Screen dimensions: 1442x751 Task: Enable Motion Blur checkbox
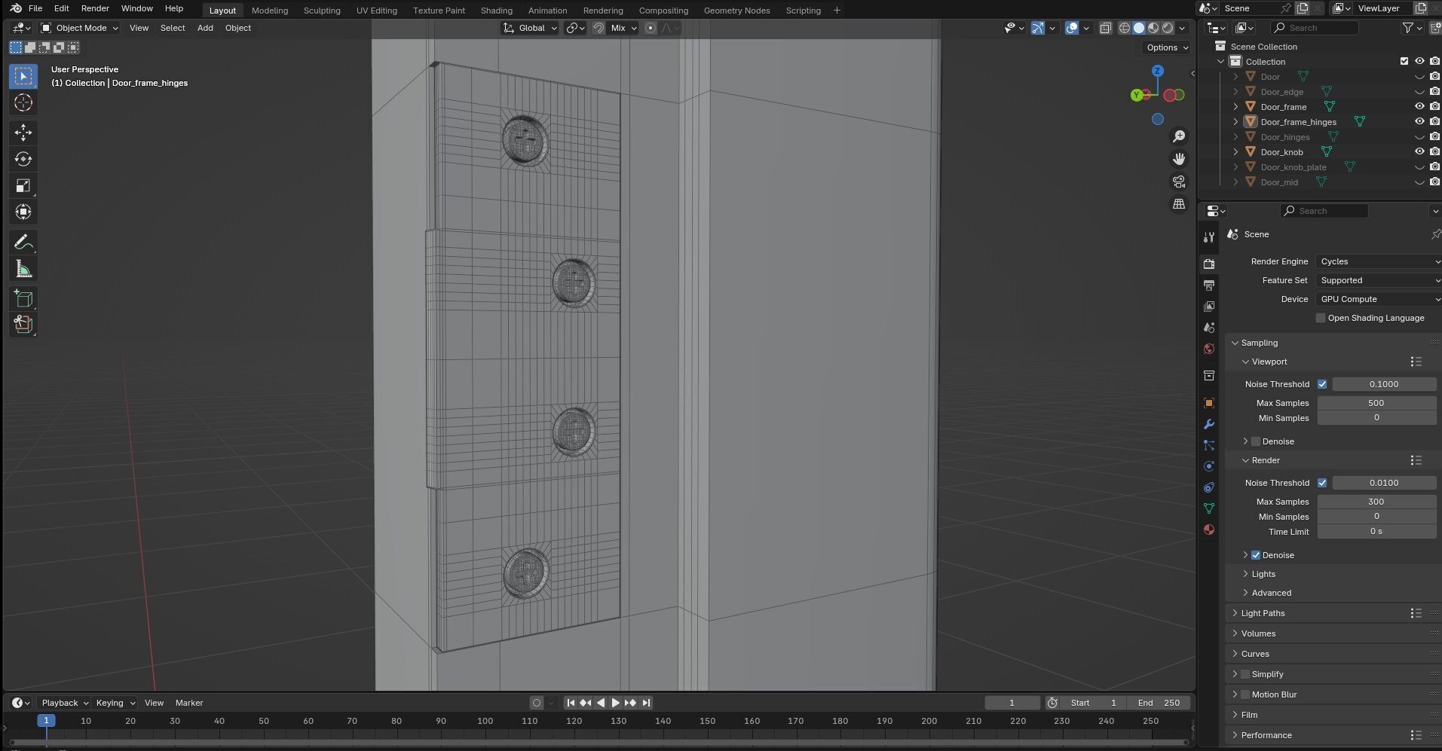(x=1245, y=695)
